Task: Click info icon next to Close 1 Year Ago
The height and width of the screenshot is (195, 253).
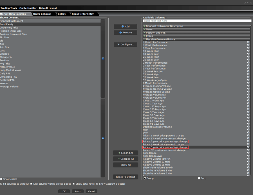Action: (x=248, y=104)
